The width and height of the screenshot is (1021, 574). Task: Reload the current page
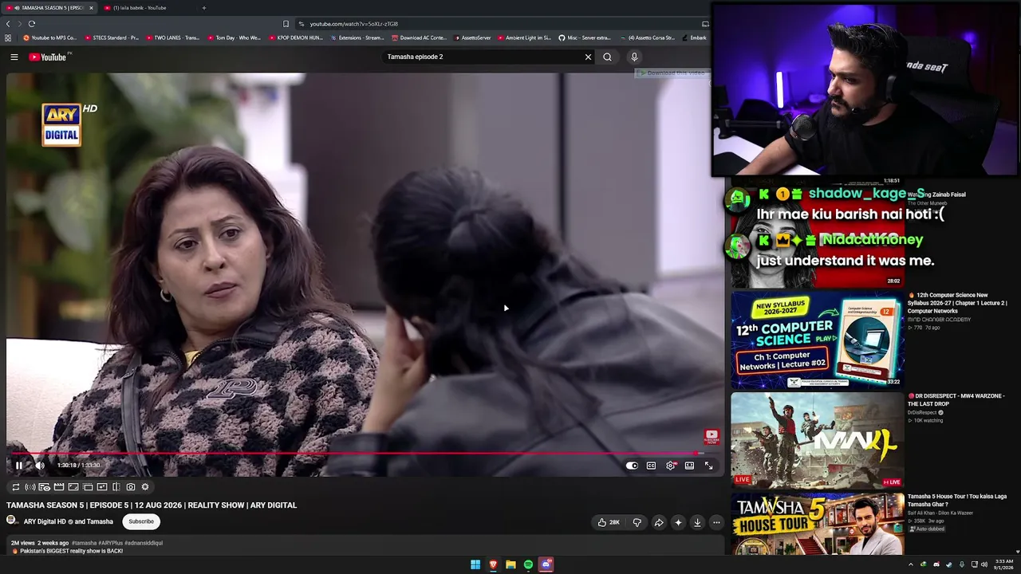point(32,24)
